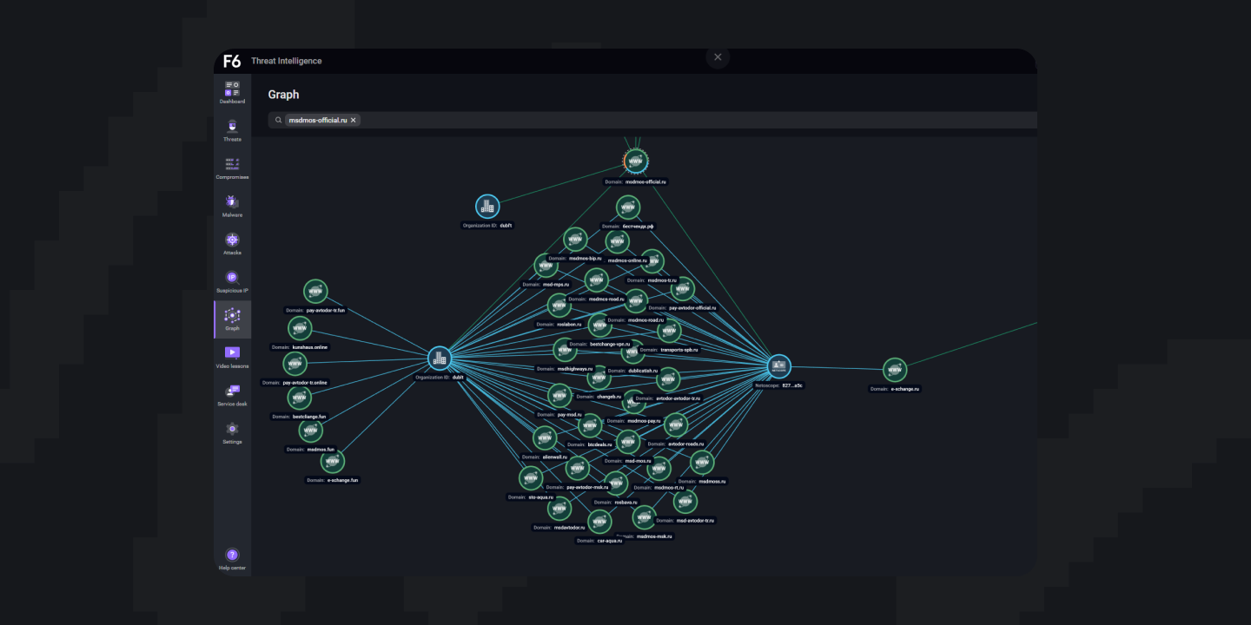1251x625 pixels.
Task: Open the Attacks sidebar icon
Action: [232, 240]
